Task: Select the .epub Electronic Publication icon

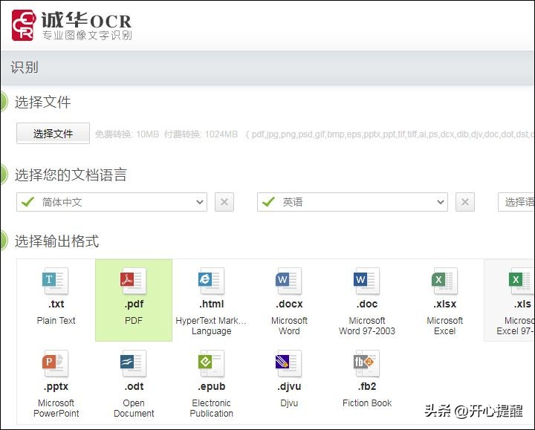Action: point(211,363)
